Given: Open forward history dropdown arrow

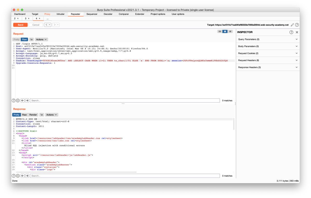Looking at the screenshot, I should [58, 25].
